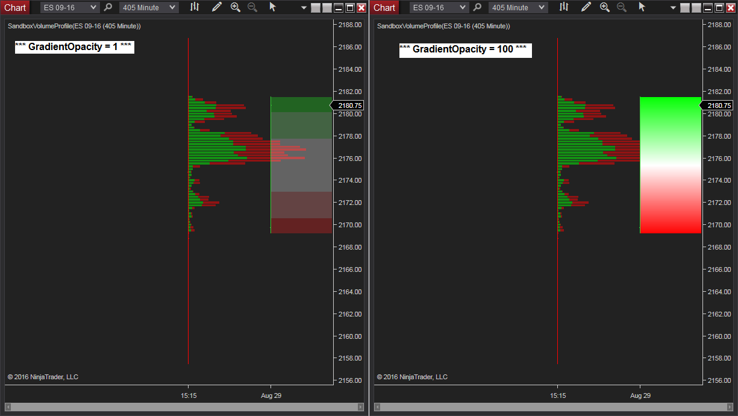The image size is (738, 416).
Task: Click 2170.00 axis price in GradientOpacity = 1 chart
Action: [x=350, y=225]
